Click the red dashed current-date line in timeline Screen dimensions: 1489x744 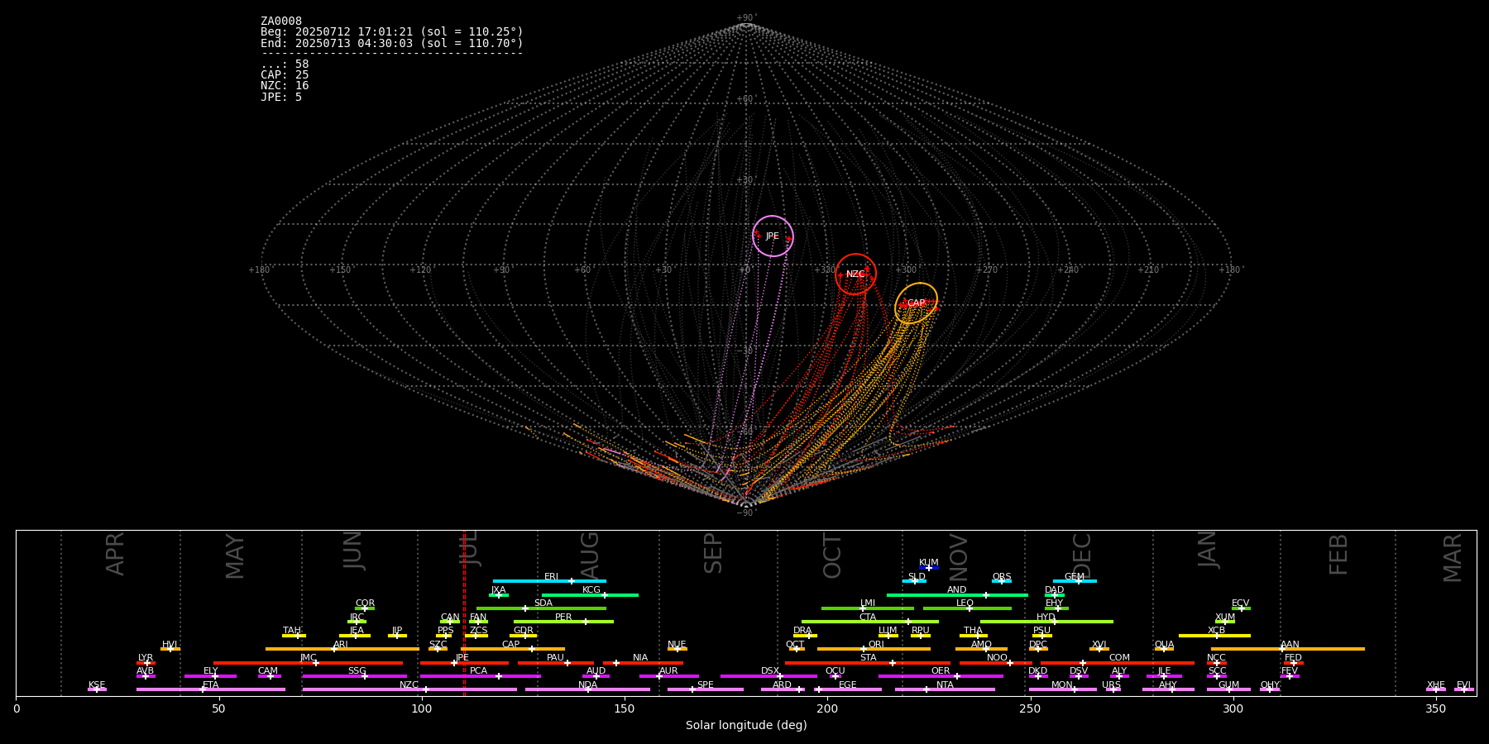pos(464,613)
